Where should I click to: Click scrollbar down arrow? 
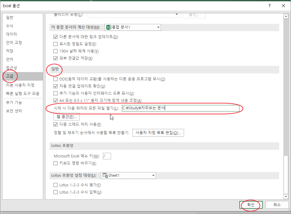pyautogui.click(x=286, y=196)
